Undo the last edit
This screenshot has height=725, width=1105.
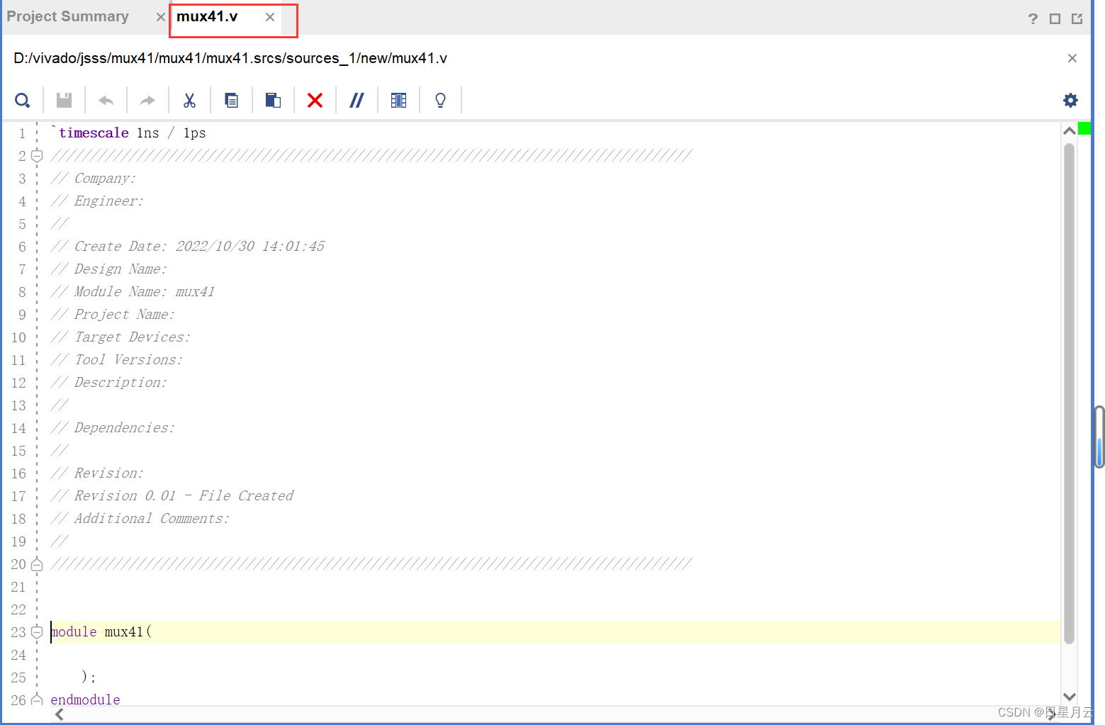coord(106,101)
